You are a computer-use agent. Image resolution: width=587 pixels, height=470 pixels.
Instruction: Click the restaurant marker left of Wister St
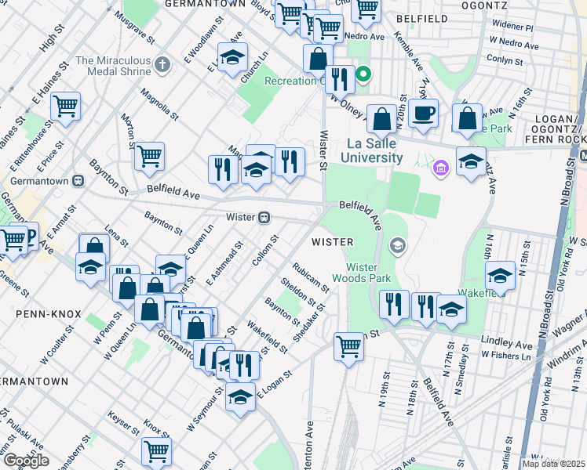[290, 164]
